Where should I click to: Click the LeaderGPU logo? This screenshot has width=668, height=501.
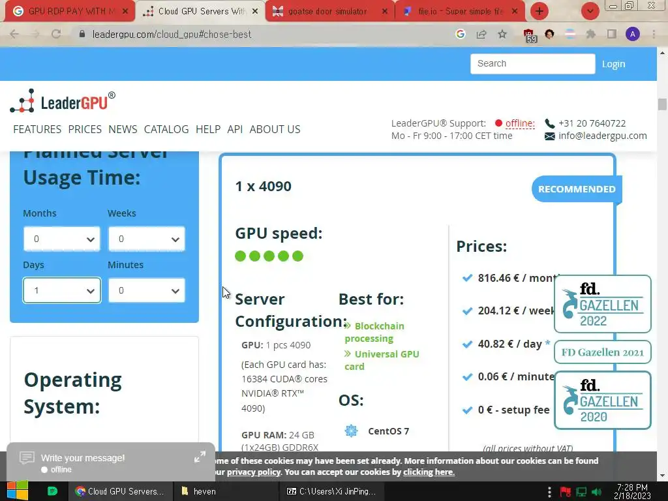coord(63,101)
